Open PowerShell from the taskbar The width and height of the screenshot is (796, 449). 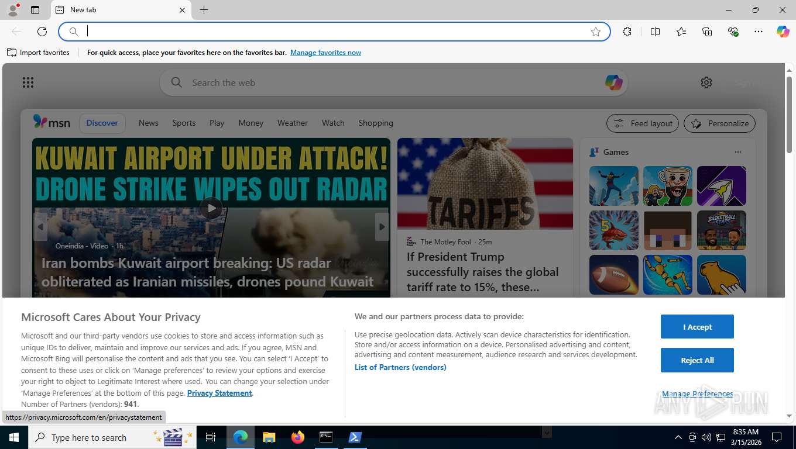(x=355, y=437)
